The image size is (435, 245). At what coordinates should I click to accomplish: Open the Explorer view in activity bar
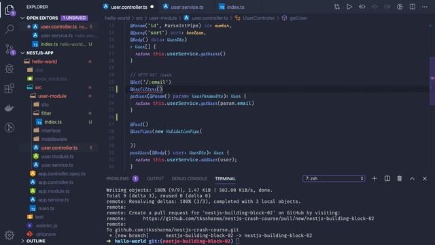coord(10,10)
